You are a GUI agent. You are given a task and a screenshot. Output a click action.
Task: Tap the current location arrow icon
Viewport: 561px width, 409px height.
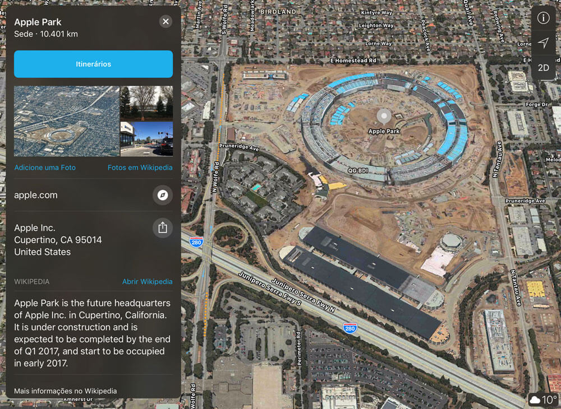tap(543, 43)
